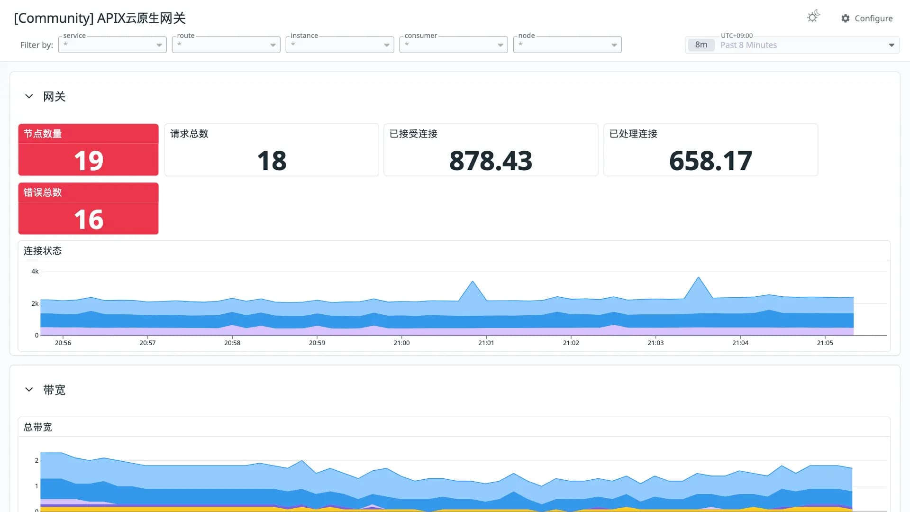This screenshot has width=910, height=512.
Task: Click the Filter by: label
Action: pos(36,45)
